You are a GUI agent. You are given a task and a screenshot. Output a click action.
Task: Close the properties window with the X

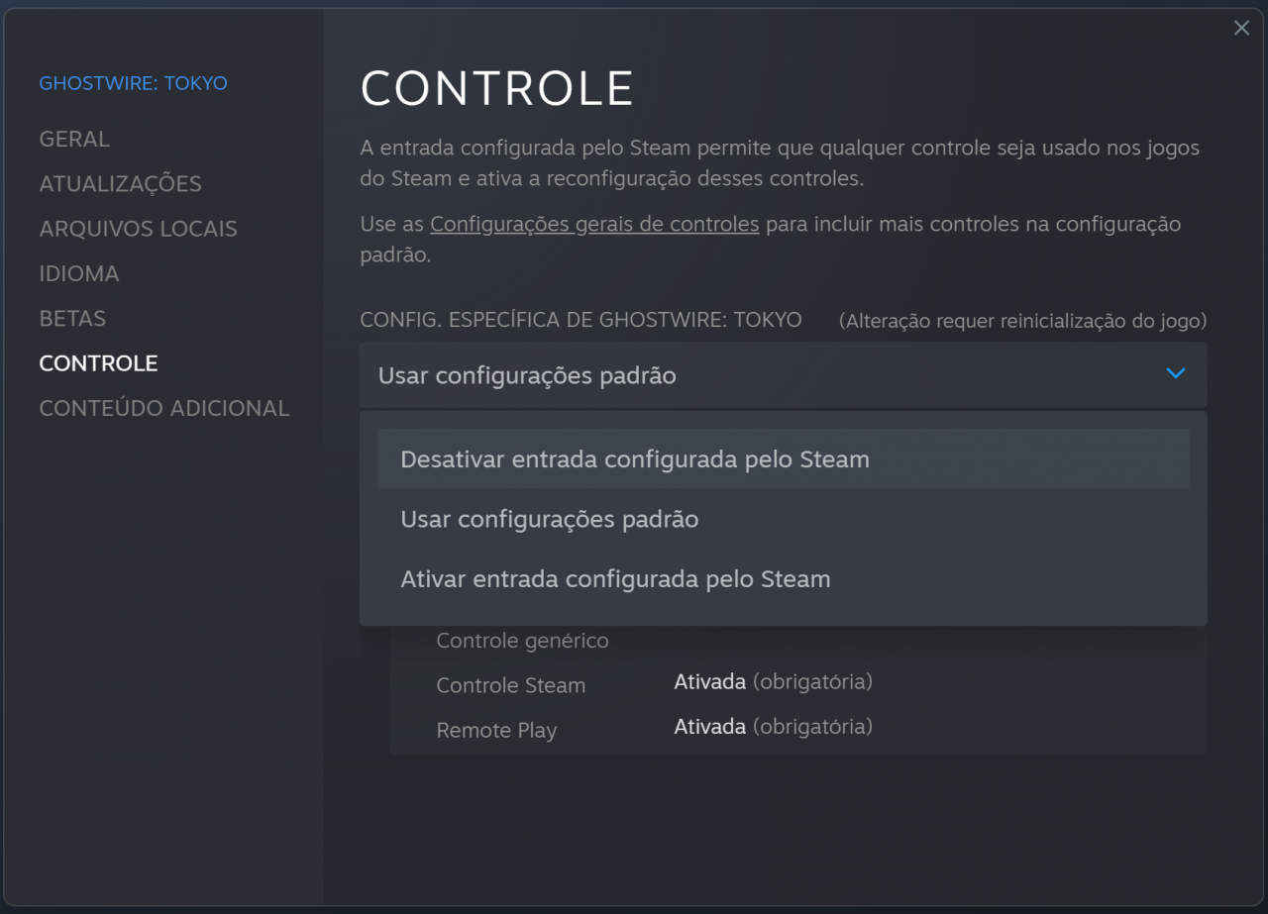(x=1241, y=29)
